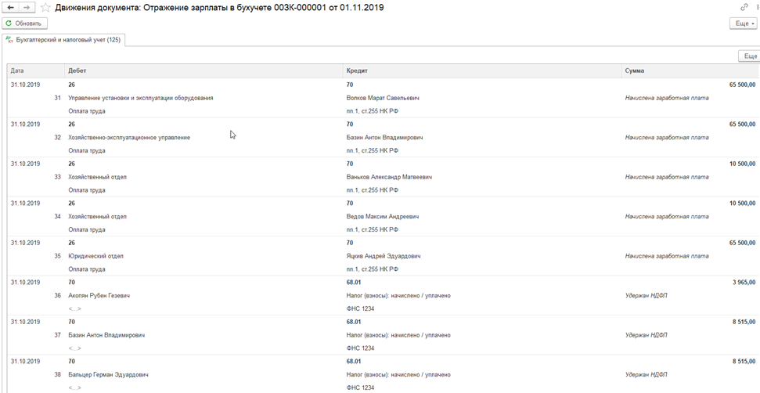The image size is (760, 393).
Task: Open the vertical dots options menu
Action: pyautogui.click(x=756, y=7)
